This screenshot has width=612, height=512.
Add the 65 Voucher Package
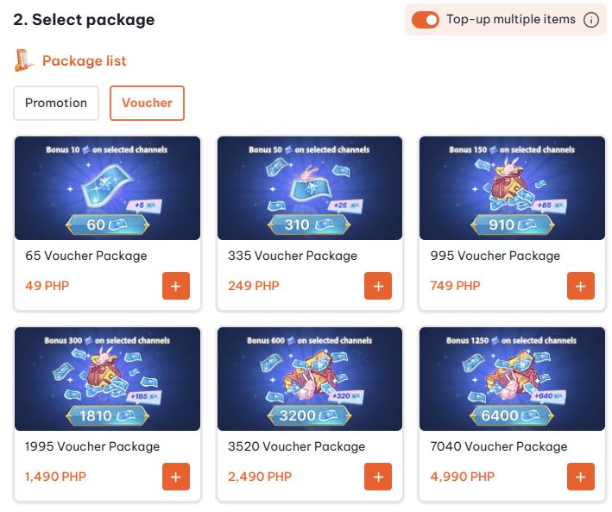pyautogui.click(x=175, y=286)
